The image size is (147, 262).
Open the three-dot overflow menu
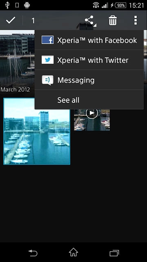[136, 20]
